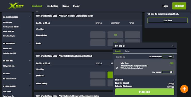Viewport: 191px width, 97px height.
Task: Open Spring Training link
Action: pos(7,91)
